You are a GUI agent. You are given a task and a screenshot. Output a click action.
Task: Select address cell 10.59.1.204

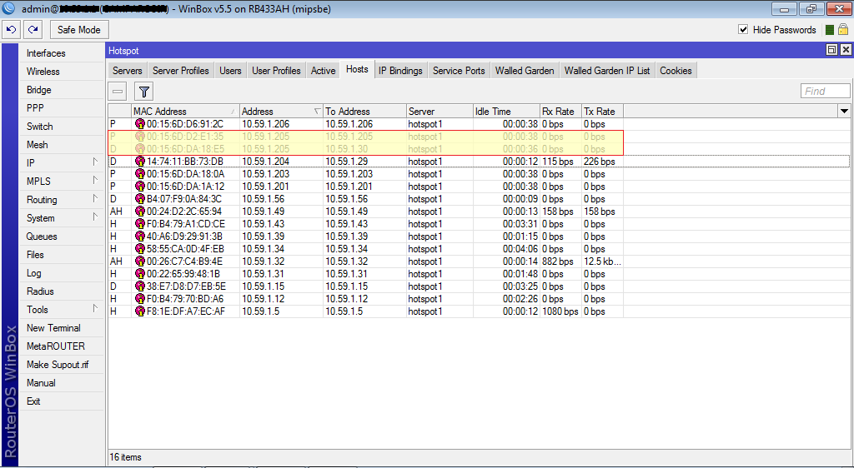point(282,162)
